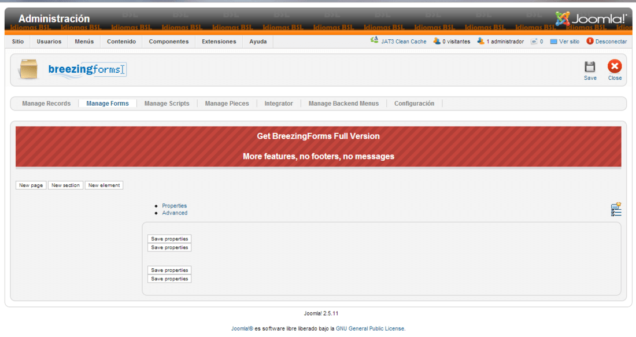The height and width of the screenshot is (337, 636).
Task: Open the Componentes menu
Action: pos(169,42)
